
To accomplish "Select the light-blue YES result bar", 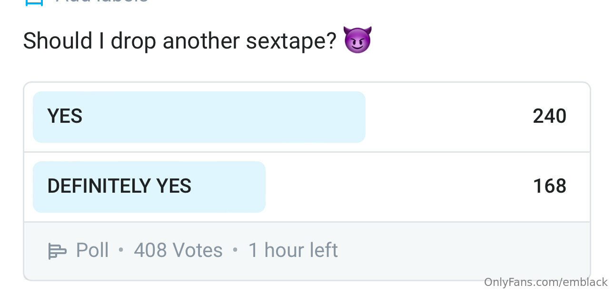I will point(199,117).
